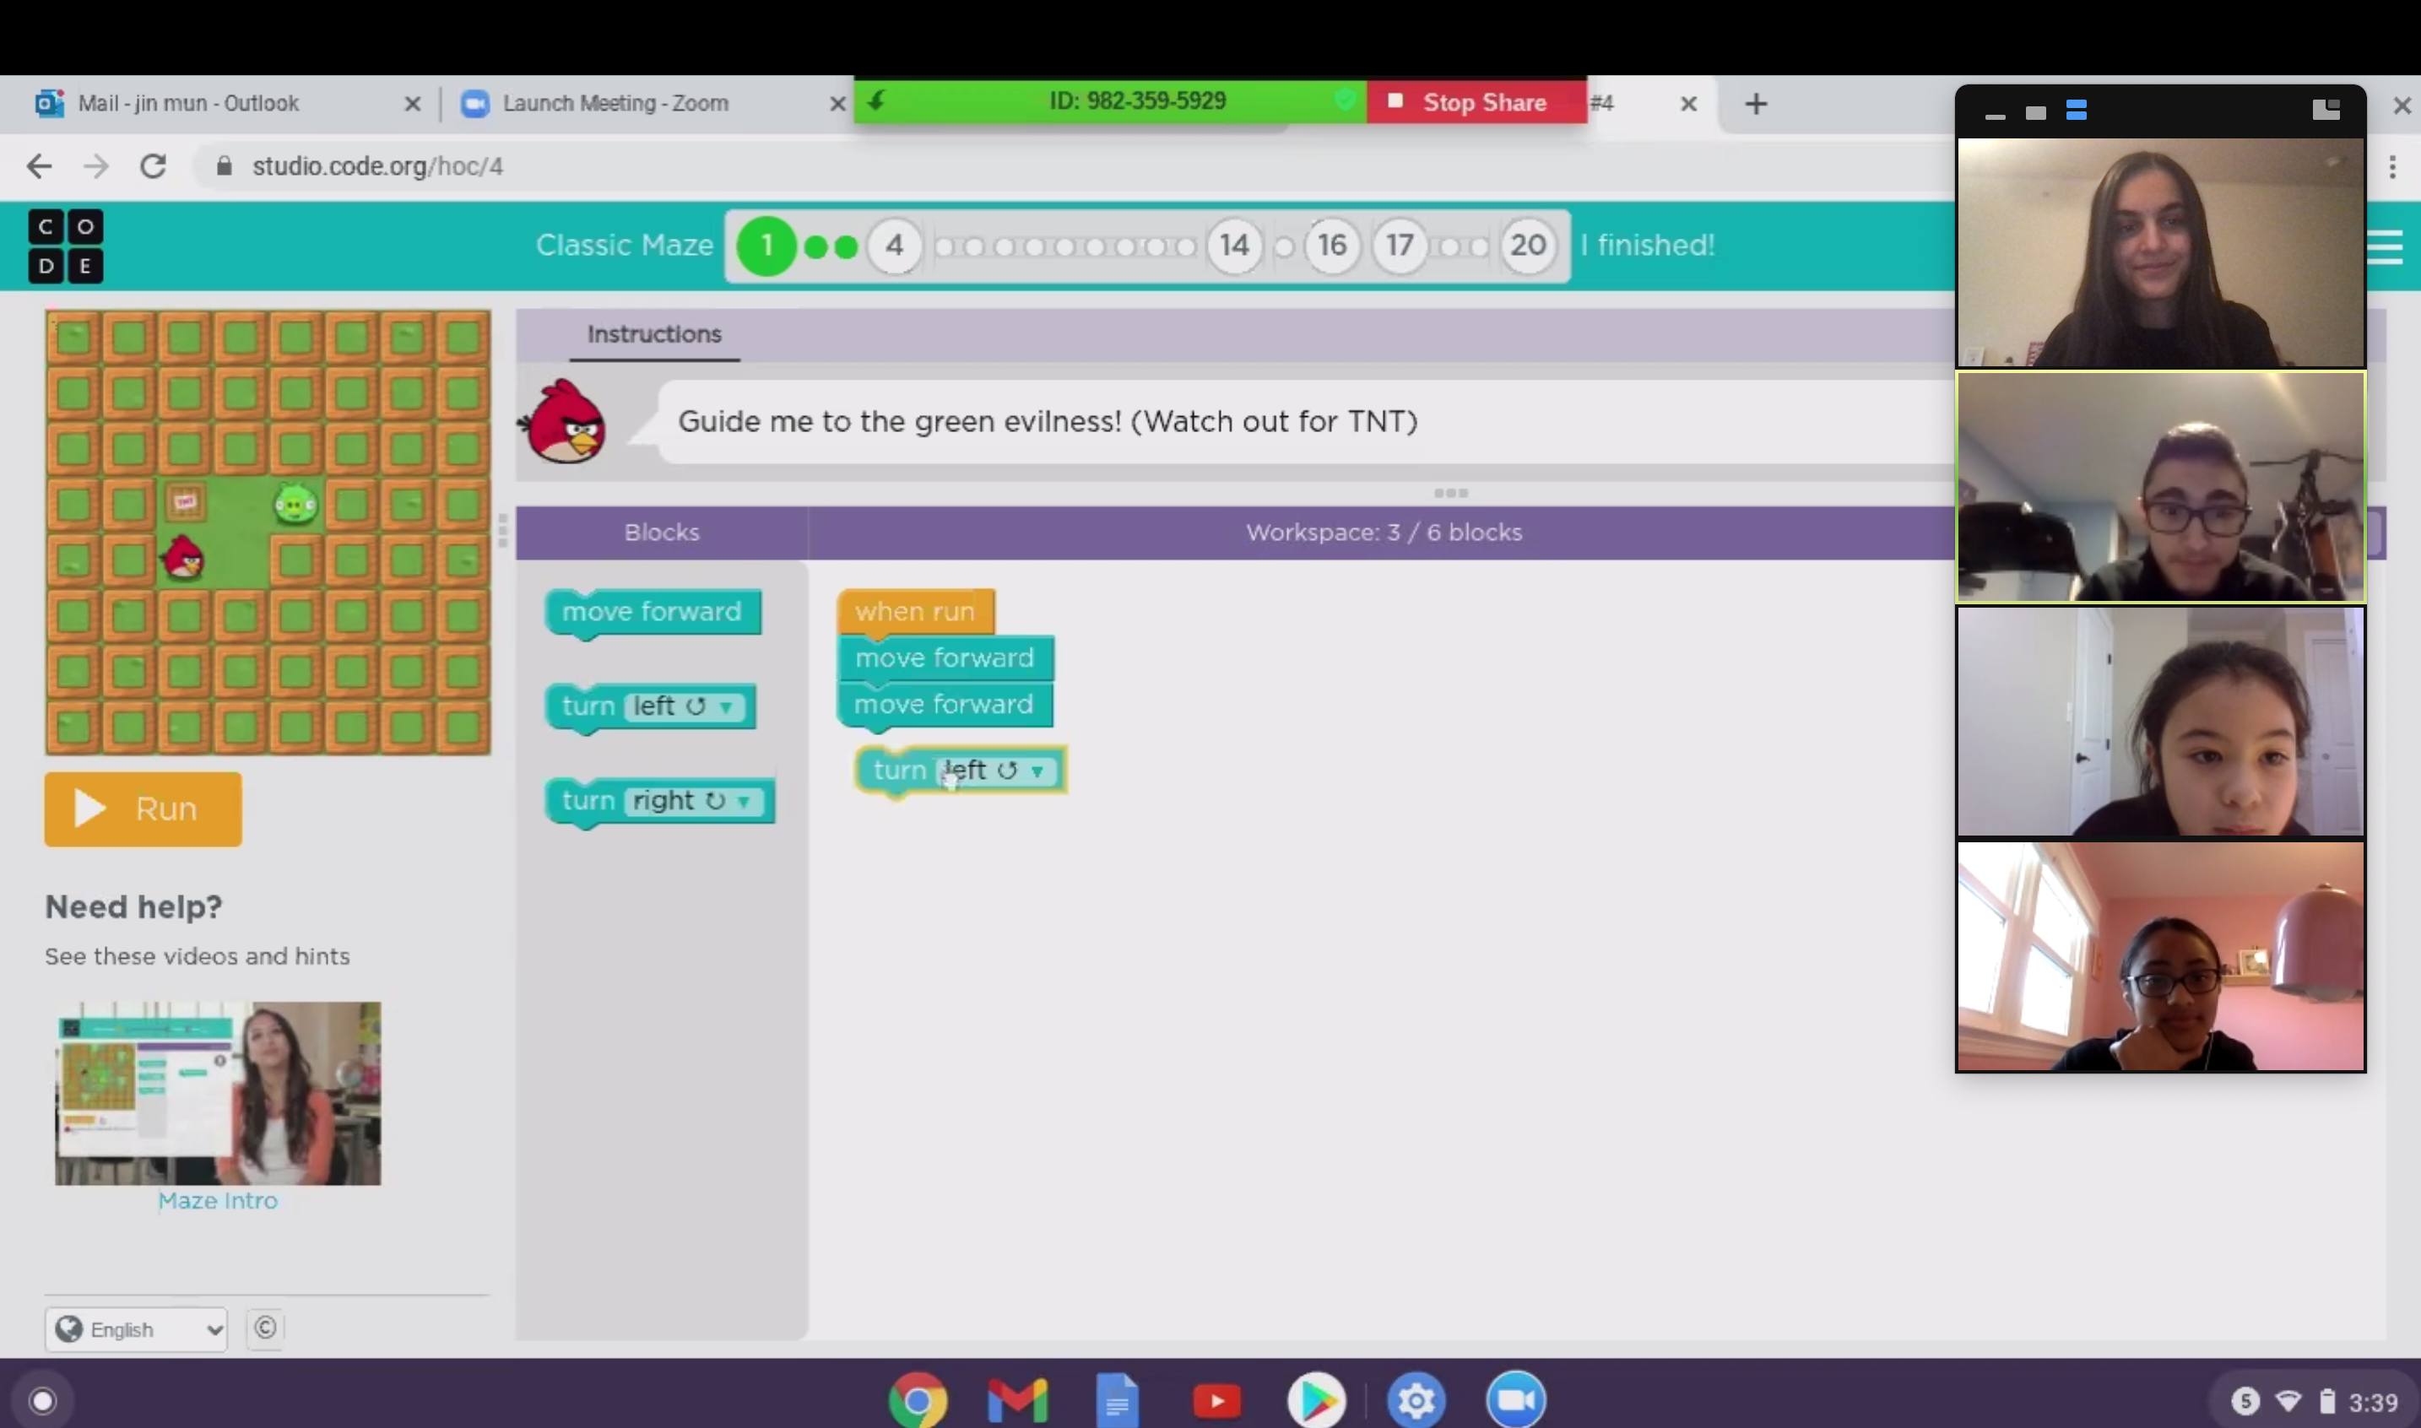Select the Instructions tab

pos(653,334)
